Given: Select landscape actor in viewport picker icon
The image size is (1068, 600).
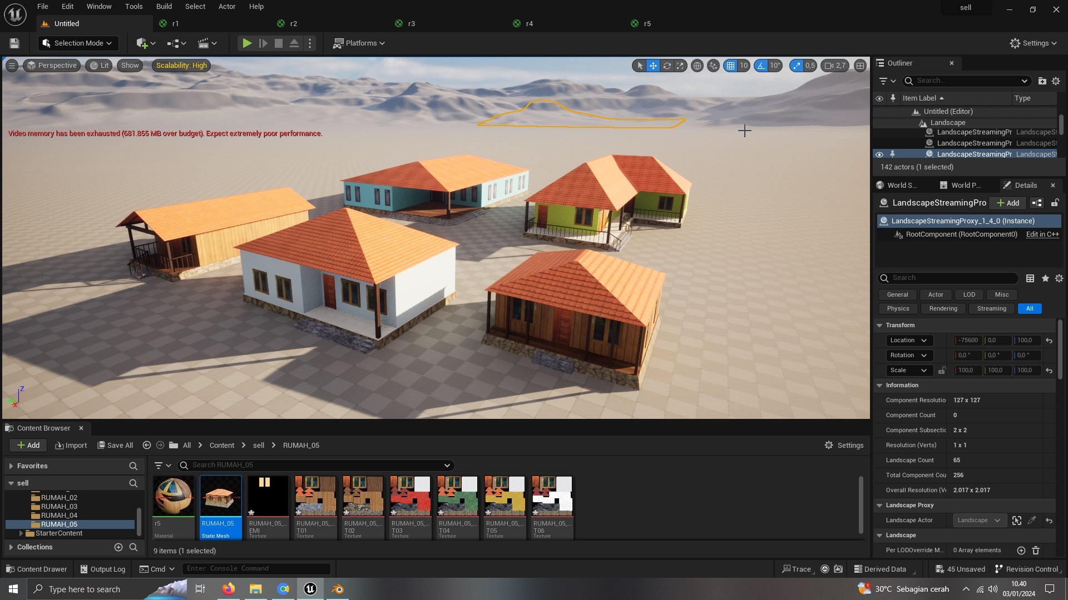Looking at the screenshot, I should [1017, 521].
